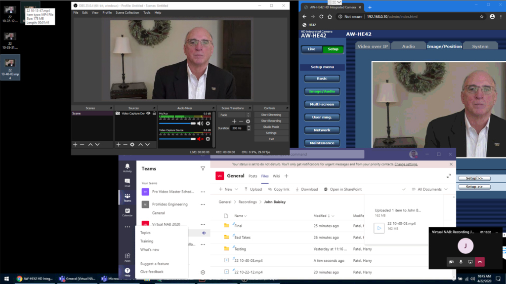
Task: Open Modified column sort dropdown
Action: pos(324,215)
